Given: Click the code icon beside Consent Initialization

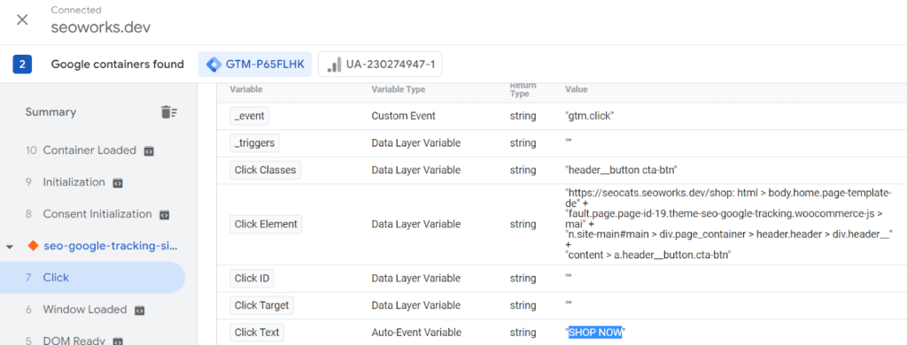Looking at the screenshot, I should 164,214.
